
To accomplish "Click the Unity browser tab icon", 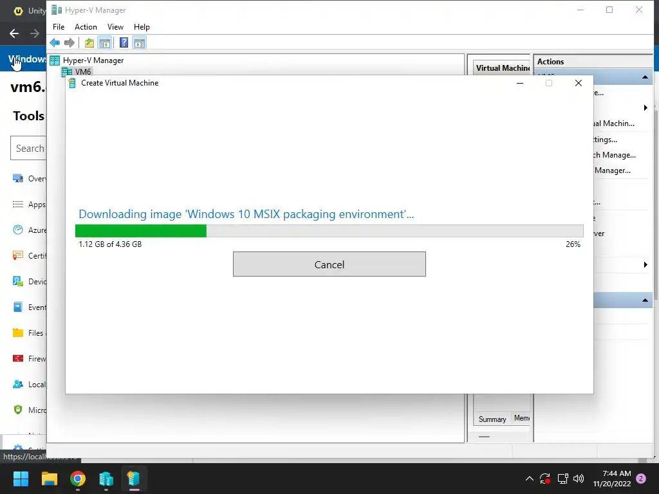I will (18, 11).
